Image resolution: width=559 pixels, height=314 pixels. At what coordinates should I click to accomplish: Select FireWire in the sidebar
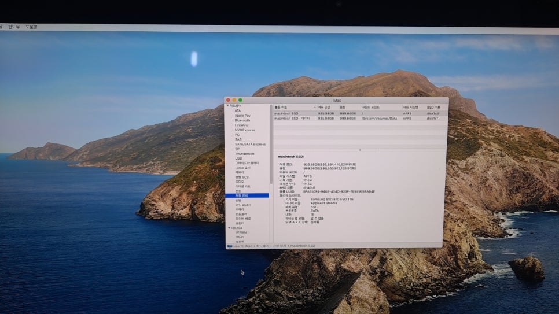coord(241,125)
